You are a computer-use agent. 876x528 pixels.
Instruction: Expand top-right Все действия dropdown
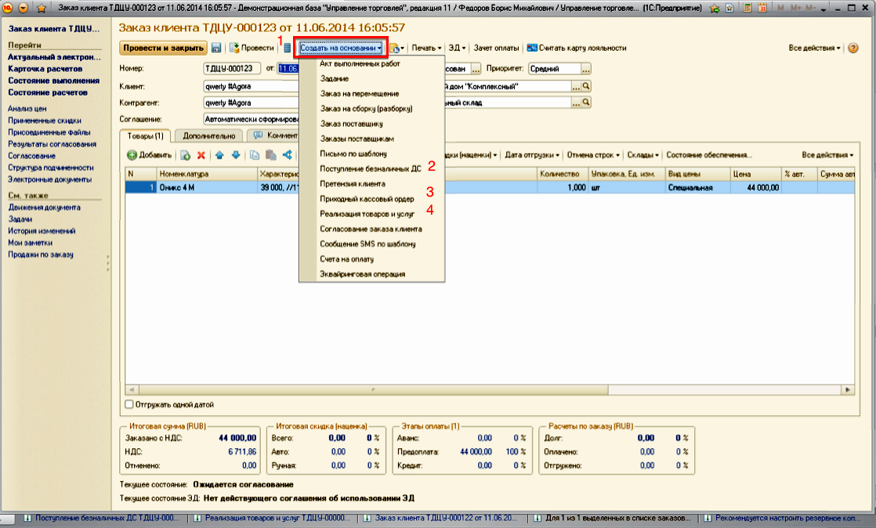coord(814,48)
